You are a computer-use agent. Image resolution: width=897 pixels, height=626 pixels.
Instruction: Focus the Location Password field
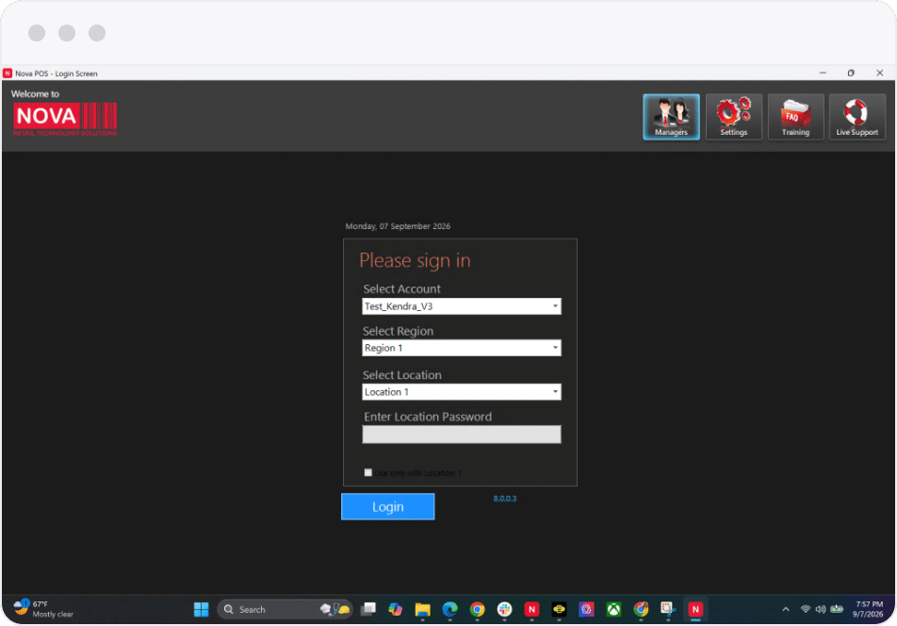(x=462, y=435)
